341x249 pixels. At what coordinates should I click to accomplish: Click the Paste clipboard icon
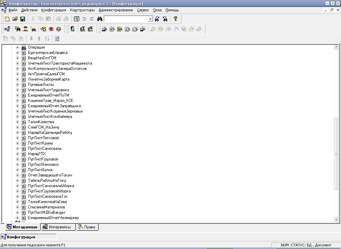coord(48,19)
